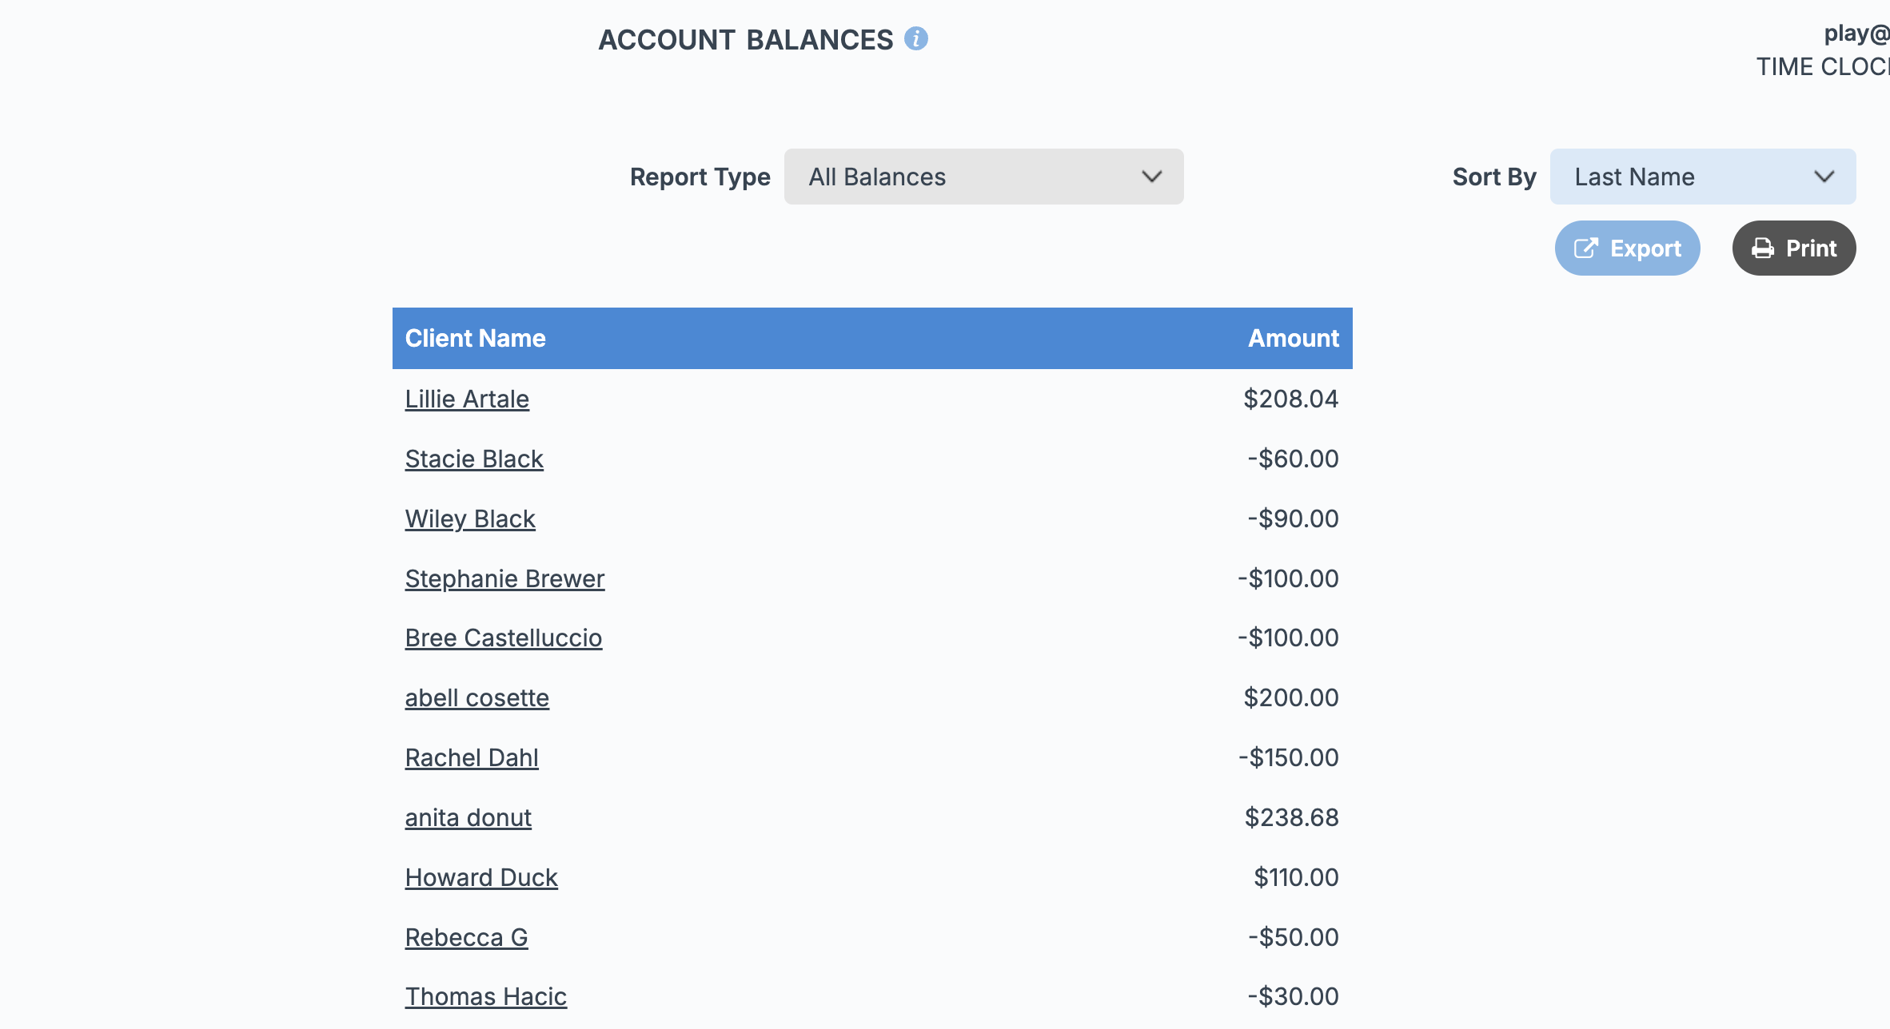Screen dimensions: 1890x1029
Task: Select the Rebecca G client link
Action: click(466, 937)
